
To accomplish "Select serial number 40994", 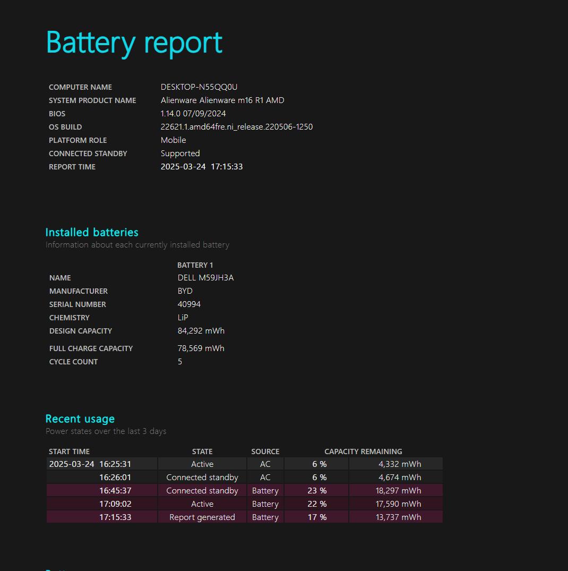I will coord(189,304).
